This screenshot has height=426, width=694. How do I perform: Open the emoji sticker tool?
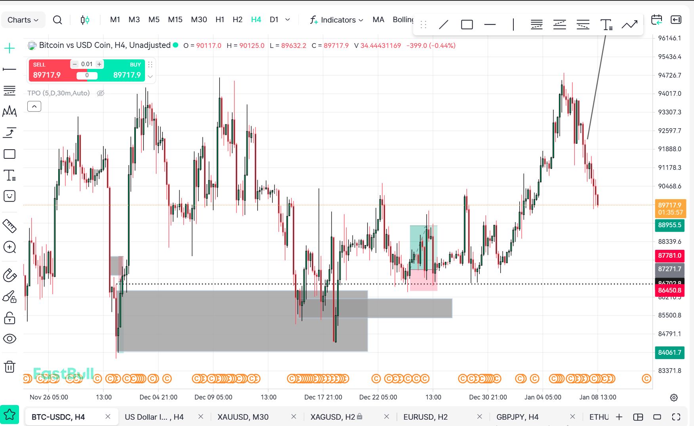(10, 196)
